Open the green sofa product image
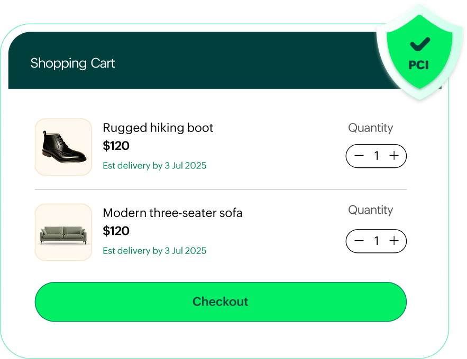The image size is (467, 359). point(63,232)
